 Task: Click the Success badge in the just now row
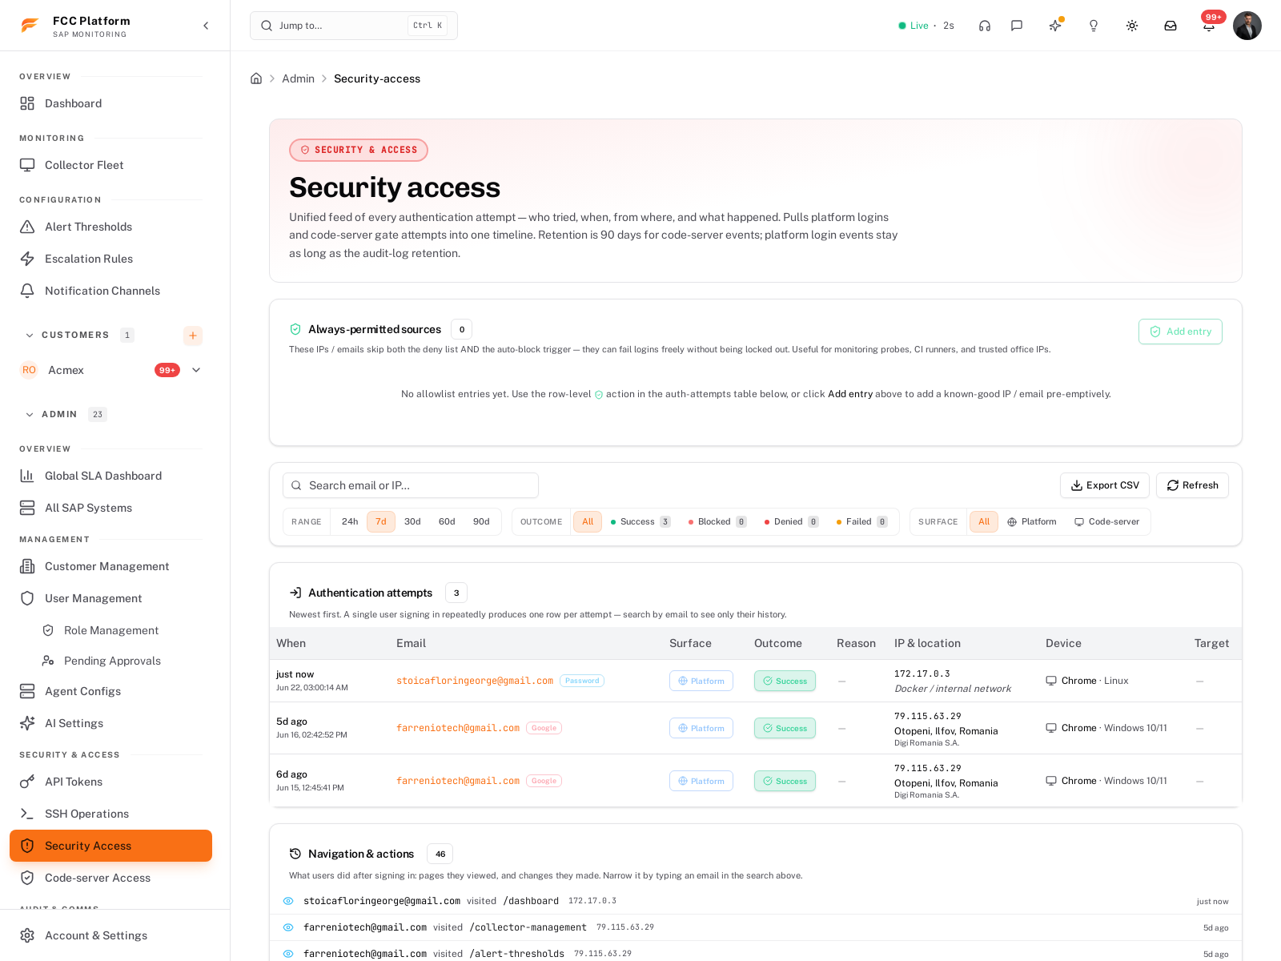[785, 681]
